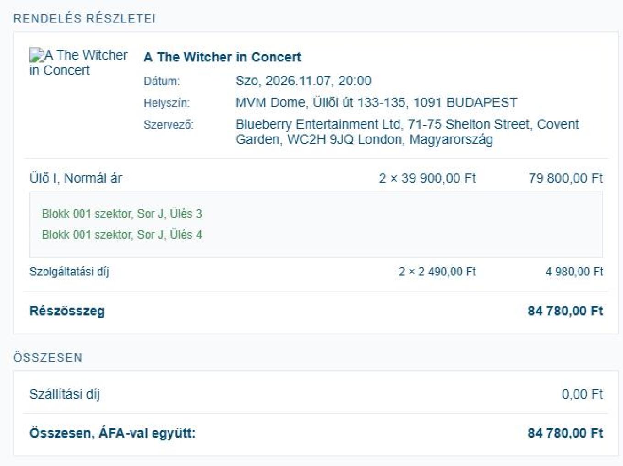Click the Szolgáltatási díj label

(x=69, y=272)
